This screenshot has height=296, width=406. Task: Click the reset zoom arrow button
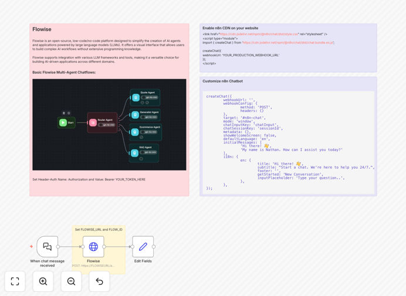(x=99, y=281)
